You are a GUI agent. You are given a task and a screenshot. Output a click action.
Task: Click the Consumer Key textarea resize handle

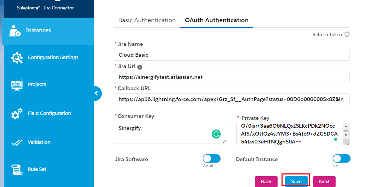tap(225, 141)
